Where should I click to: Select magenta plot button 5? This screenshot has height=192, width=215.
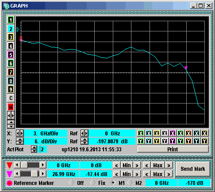pos(11,55)
